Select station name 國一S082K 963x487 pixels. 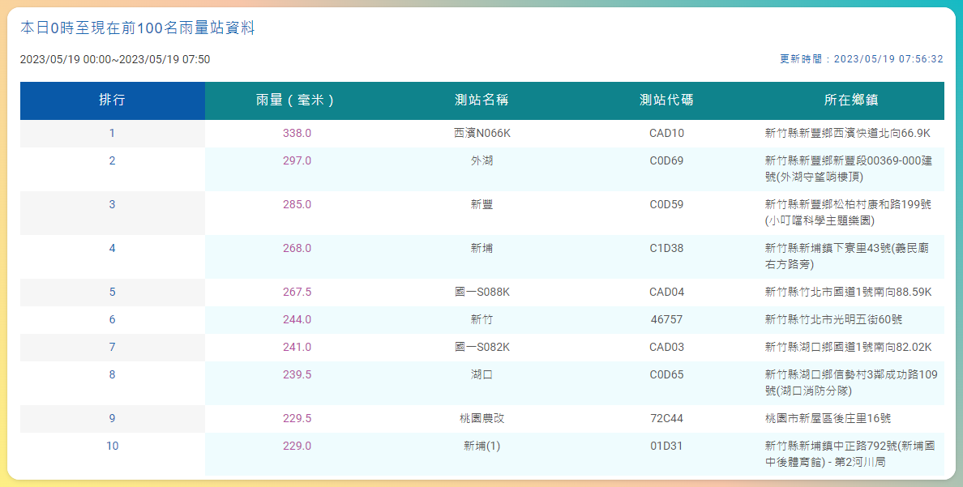[x=482, y=348]
